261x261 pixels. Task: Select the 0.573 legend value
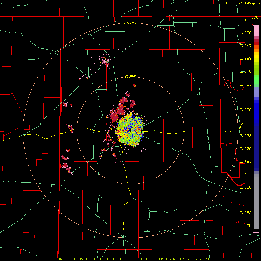tap(246, 135)
